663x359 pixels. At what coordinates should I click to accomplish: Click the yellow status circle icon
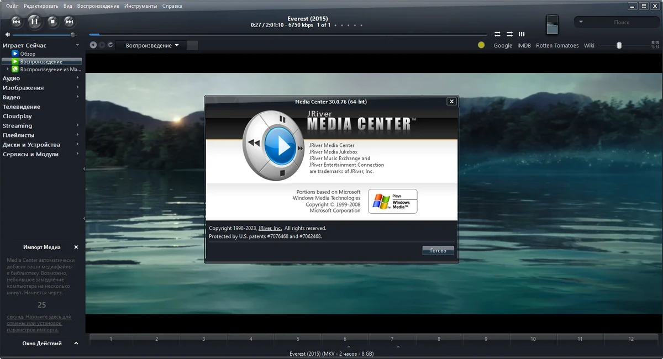click(481, 45)
